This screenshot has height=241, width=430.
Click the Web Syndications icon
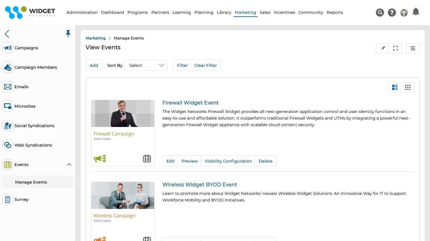[x=7, y=145]
